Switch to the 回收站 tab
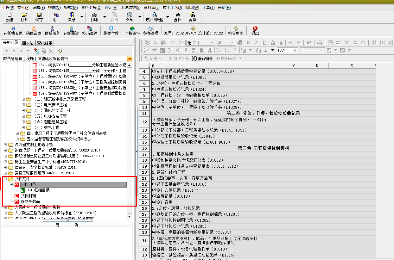Screen dimensions: 394x260 (x=28, y=43)
